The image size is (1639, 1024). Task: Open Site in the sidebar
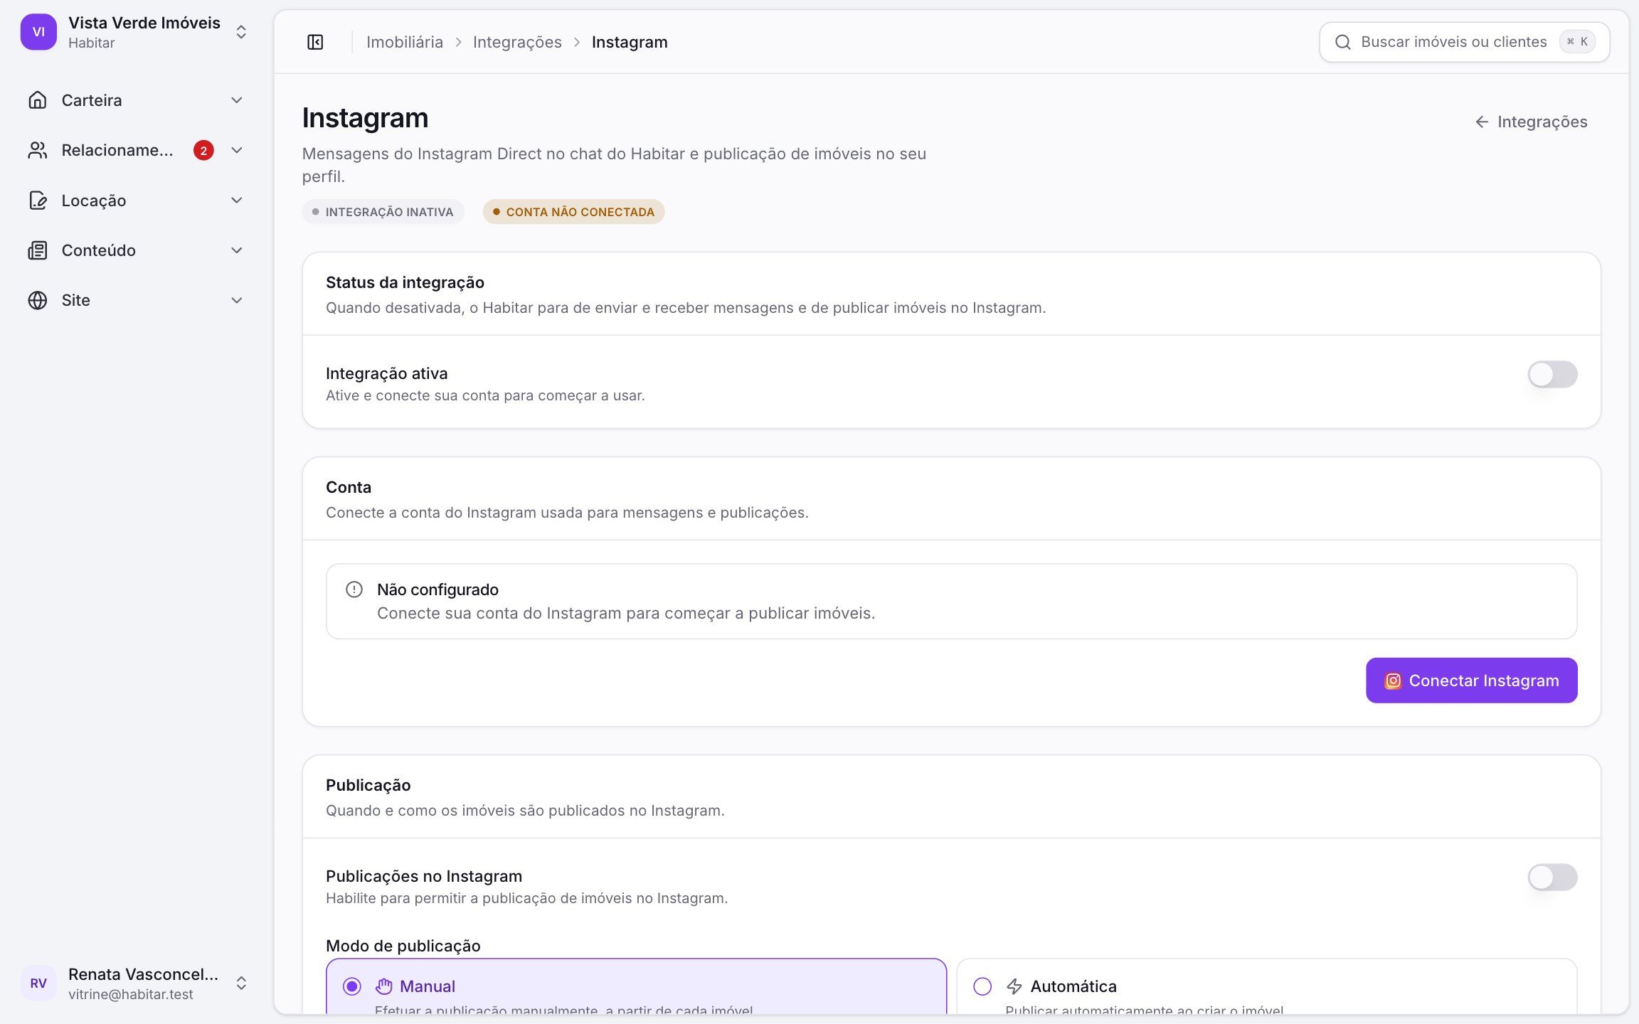[135, 300]
